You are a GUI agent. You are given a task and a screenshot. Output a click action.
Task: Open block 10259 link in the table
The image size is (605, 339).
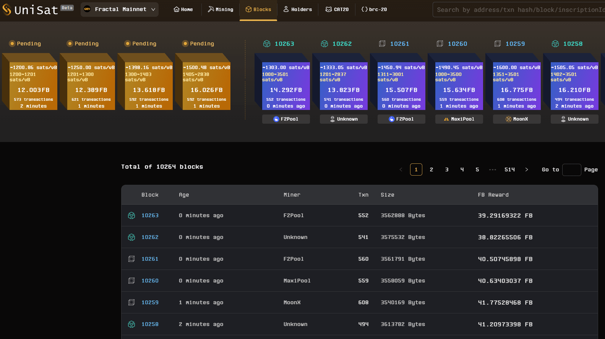pyautogui.click(x=150, y=302)
